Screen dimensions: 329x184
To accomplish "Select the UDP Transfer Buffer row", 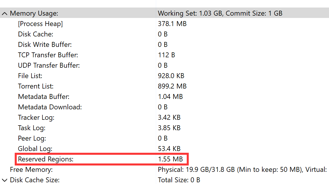I will coord(164,65).
